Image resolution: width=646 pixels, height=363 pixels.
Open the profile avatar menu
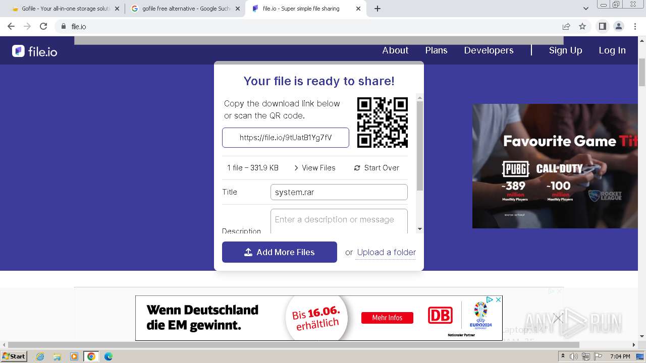618,26
